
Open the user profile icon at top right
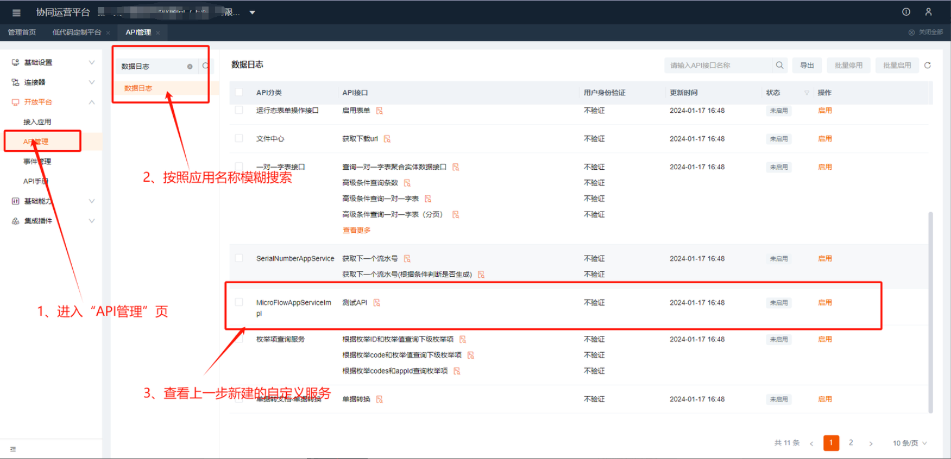tap(928, 12)
